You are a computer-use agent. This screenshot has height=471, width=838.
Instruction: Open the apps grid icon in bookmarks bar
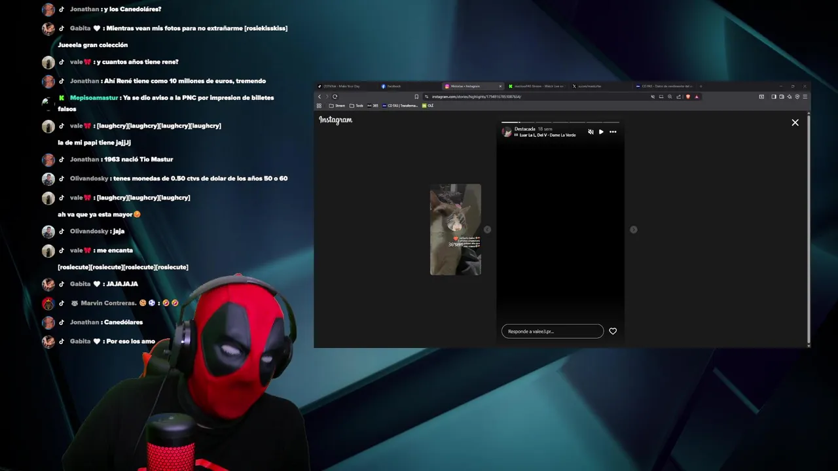319,105
